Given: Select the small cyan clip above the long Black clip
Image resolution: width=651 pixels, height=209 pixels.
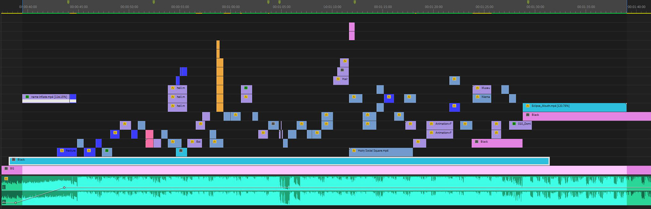Looking at the screenshot, I should pos(181,152).
